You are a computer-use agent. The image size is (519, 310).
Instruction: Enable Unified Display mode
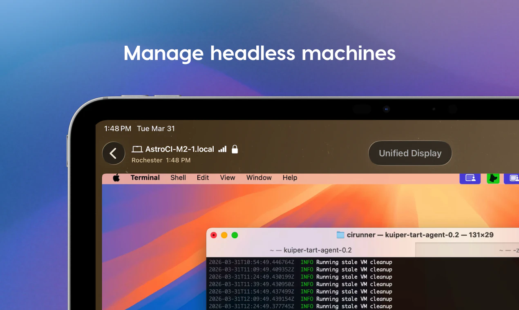pyautogui.click(x=410, y=153)
